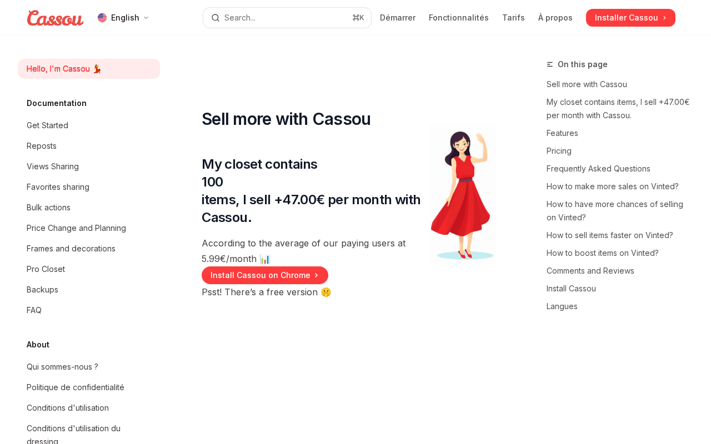Image resolution: width=711 pixels, height=444 pixels.
Task: Open the Fonctionnalités menu item
Action: 459,18
